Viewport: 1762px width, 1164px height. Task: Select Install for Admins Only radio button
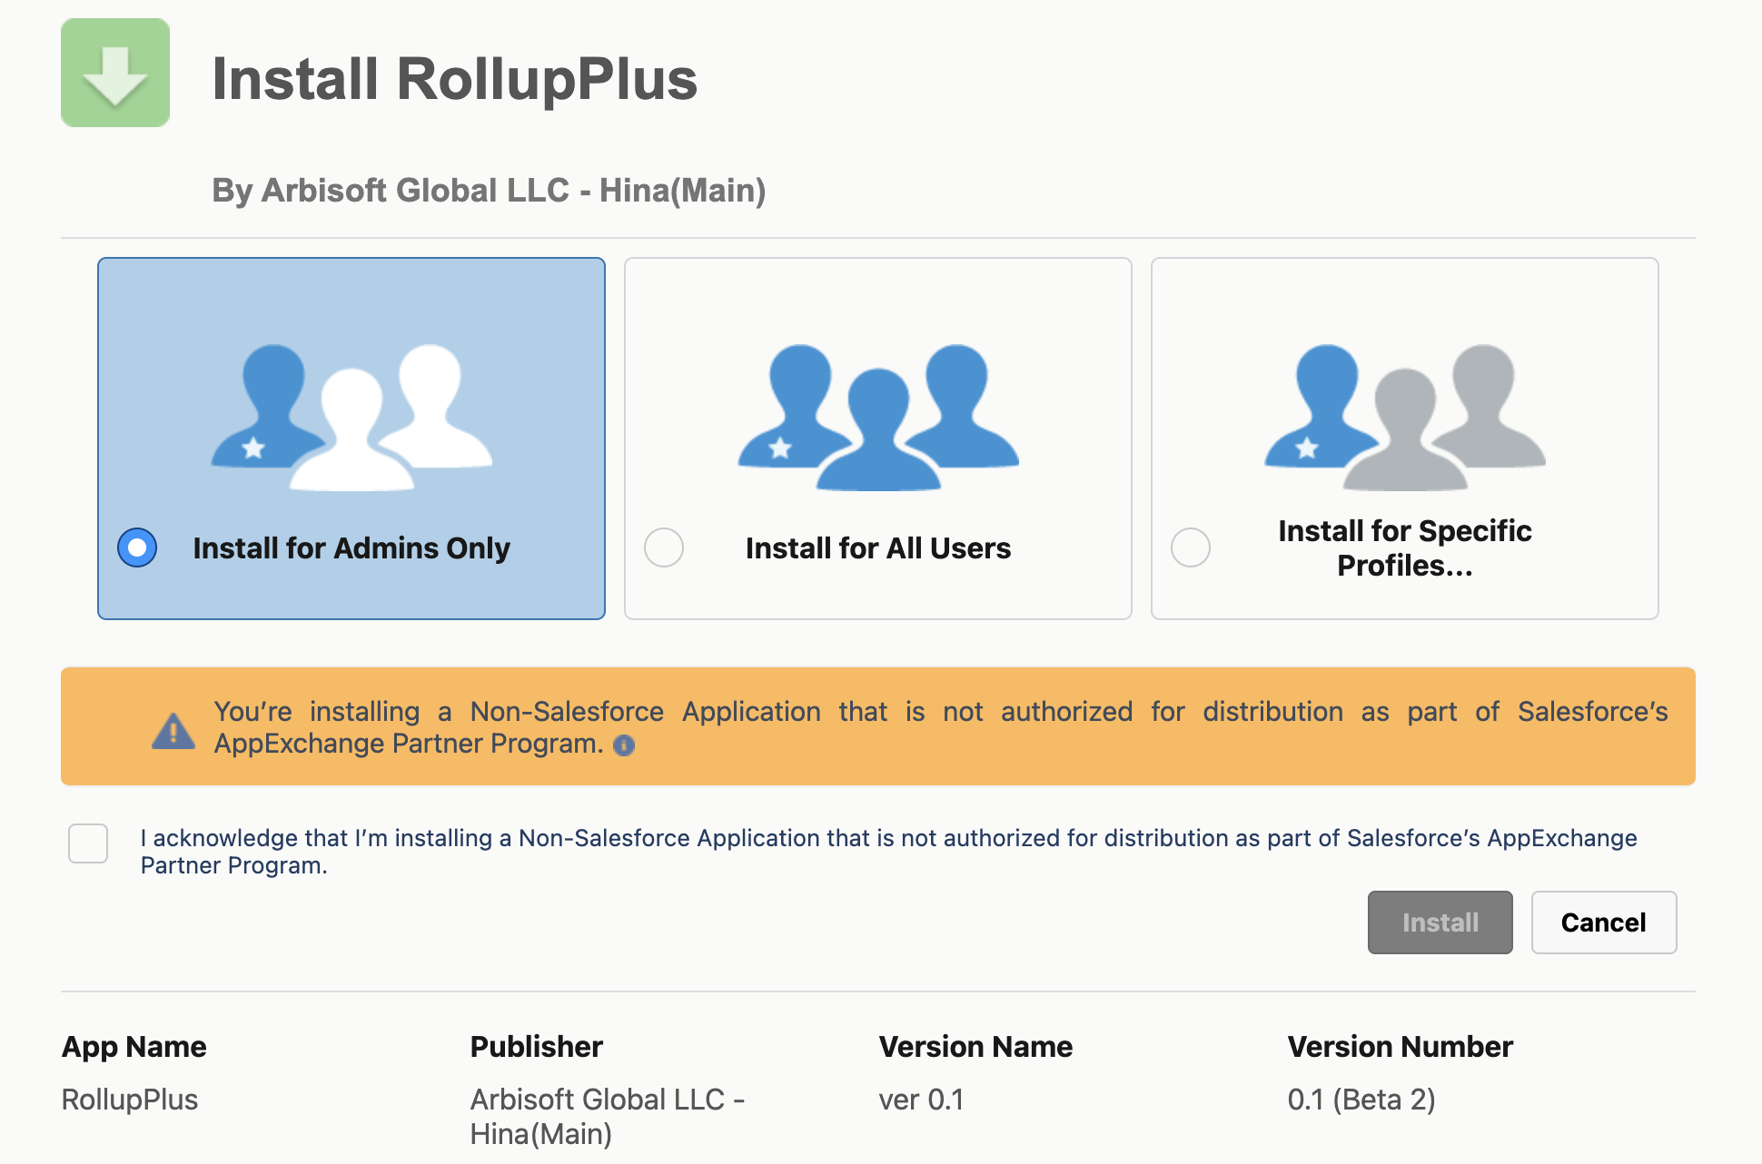click(x=137, y=547)
